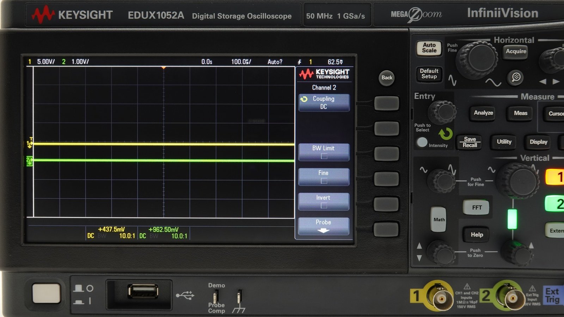Image resolution: width=564 pixels, height=317 pixels.
Task: Click the Math key
Action: point(439,219)
